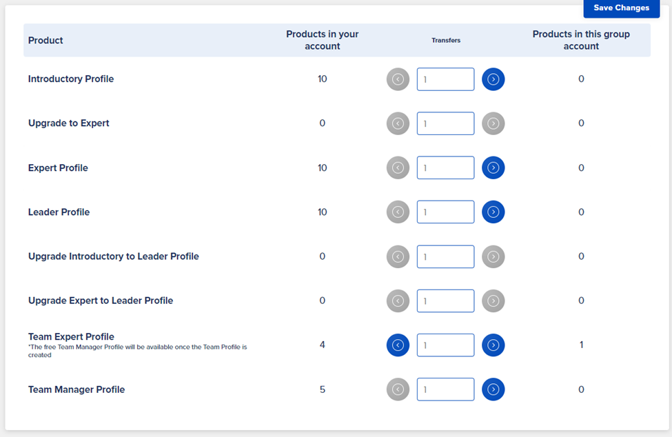Click Upgrade to Expert right arrow
Viewport: 672px width, 437px height.
pos(493,123)
